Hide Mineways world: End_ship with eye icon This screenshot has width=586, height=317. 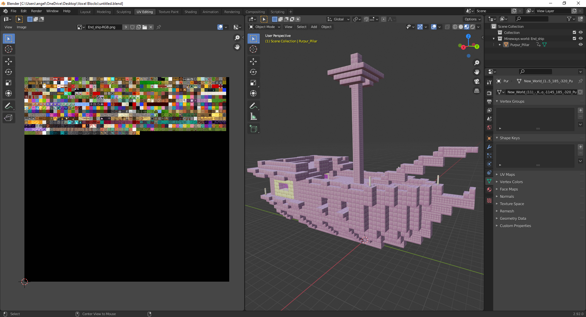(581, 38)
